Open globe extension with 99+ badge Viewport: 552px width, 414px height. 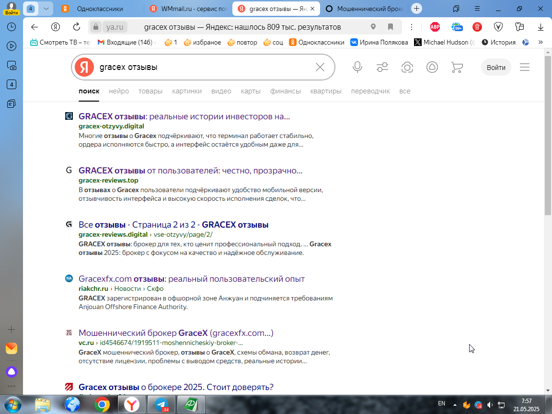pyautogui.click(x=457, y=27)
